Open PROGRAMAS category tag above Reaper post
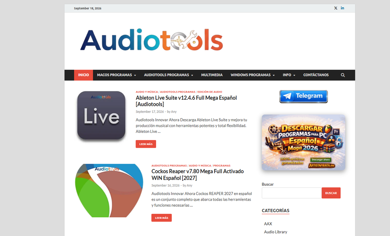Screen dimensions: 390x236 222,166
